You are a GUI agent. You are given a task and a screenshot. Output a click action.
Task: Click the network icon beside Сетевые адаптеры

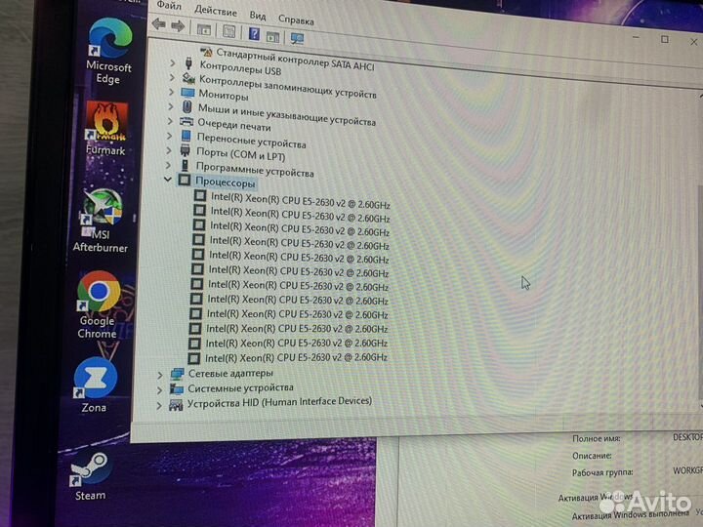(177, 373)
